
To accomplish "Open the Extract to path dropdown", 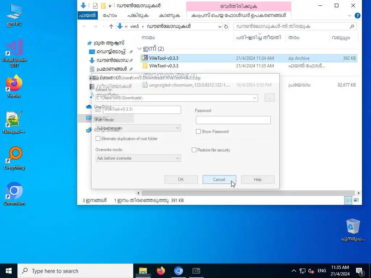I will click(255, 98).
